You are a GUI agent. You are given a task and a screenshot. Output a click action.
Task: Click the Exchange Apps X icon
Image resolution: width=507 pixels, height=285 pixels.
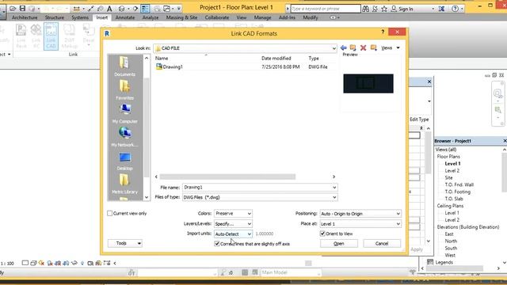[441, 9]
